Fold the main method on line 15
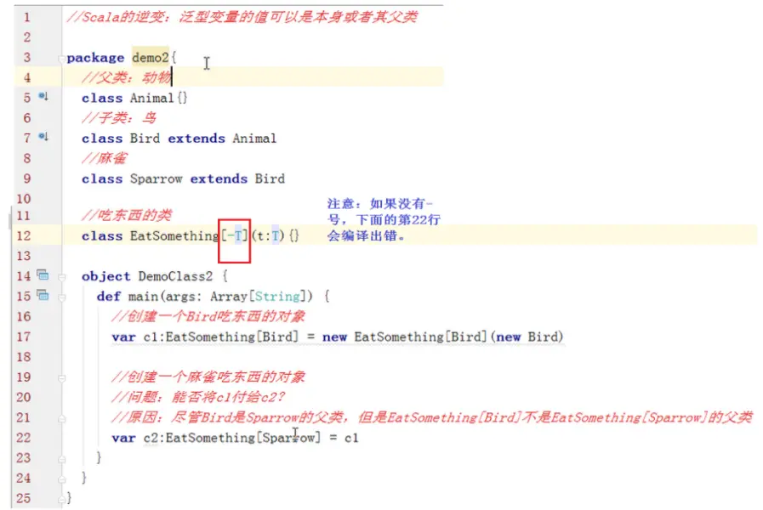The width and height of the screenshot is (763, 510). pos(62,297)
